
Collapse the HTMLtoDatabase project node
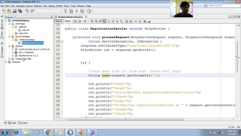point(6,20)
